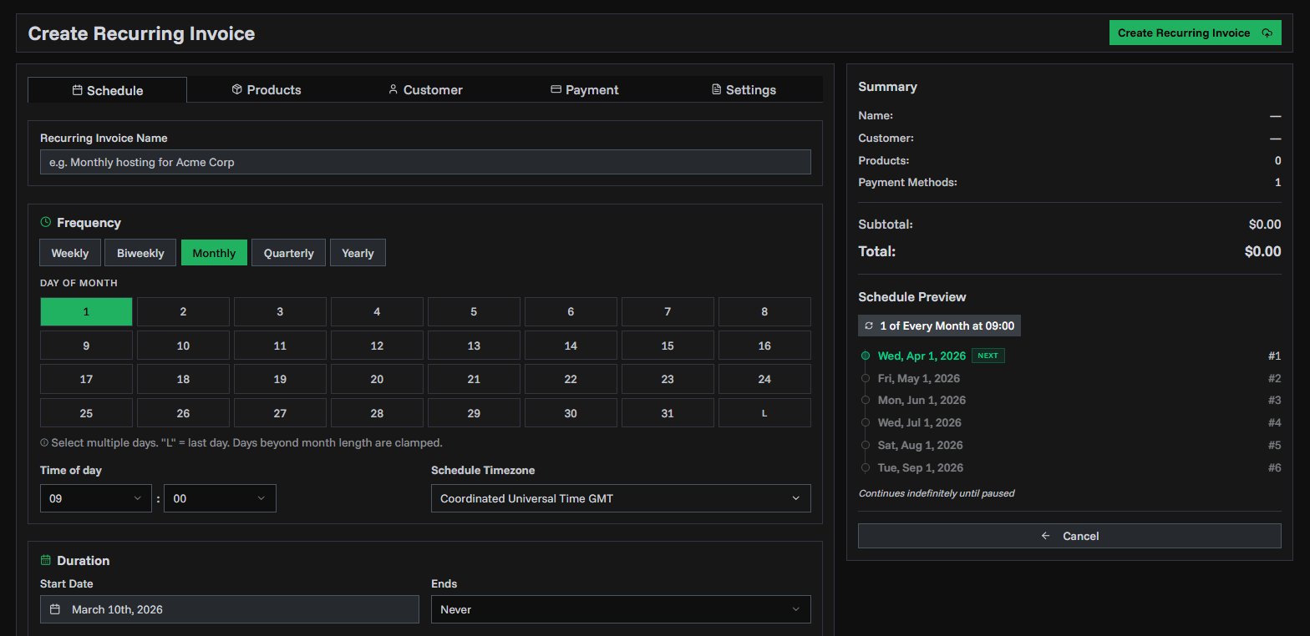Select Weekly frequency
This screenshot has width=1310, height=636.
click(x=70, y=253)
